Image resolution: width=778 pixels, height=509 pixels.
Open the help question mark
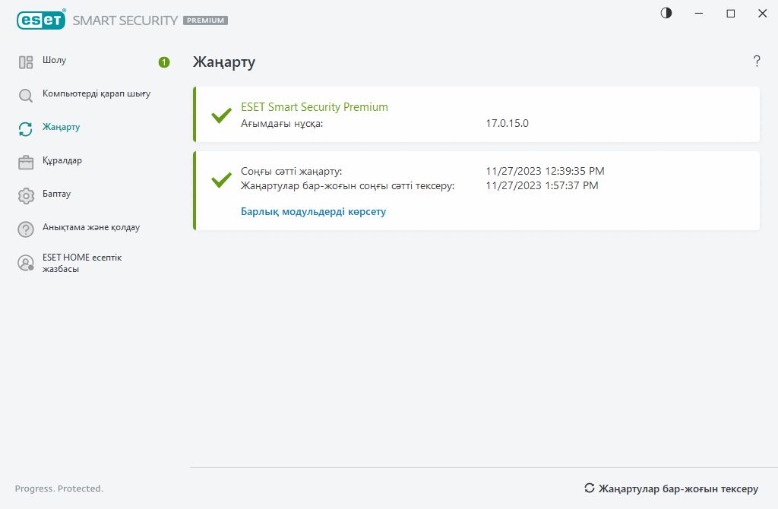click(x=757, y=62)
